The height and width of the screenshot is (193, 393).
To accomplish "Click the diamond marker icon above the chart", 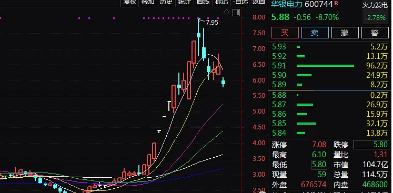I will (226, 13).
